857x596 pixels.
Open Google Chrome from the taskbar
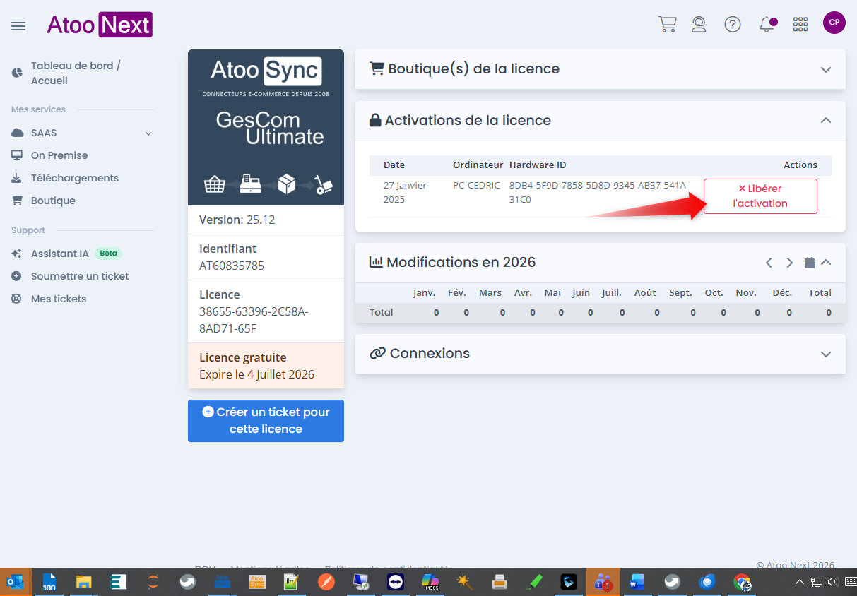(x=741, y=582)
